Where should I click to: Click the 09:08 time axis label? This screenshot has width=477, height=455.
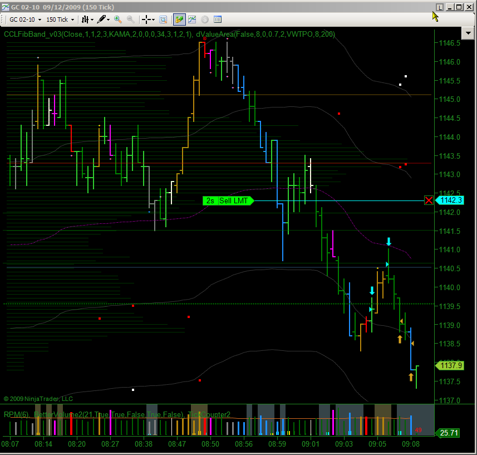pos(411,444)
